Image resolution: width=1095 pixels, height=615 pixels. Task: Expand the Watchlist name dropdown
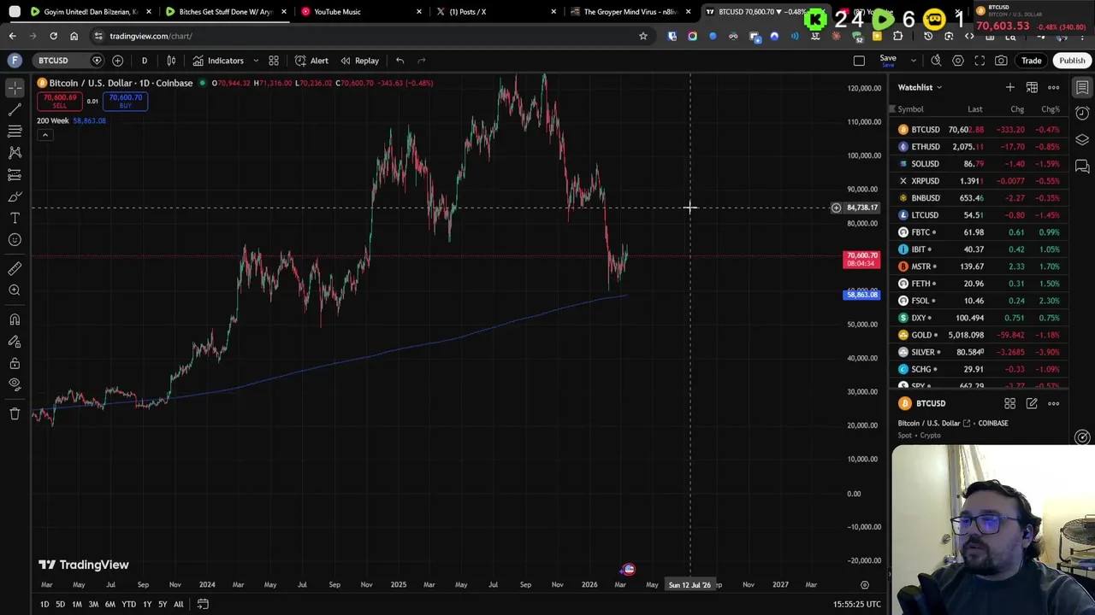coord(920,87)
